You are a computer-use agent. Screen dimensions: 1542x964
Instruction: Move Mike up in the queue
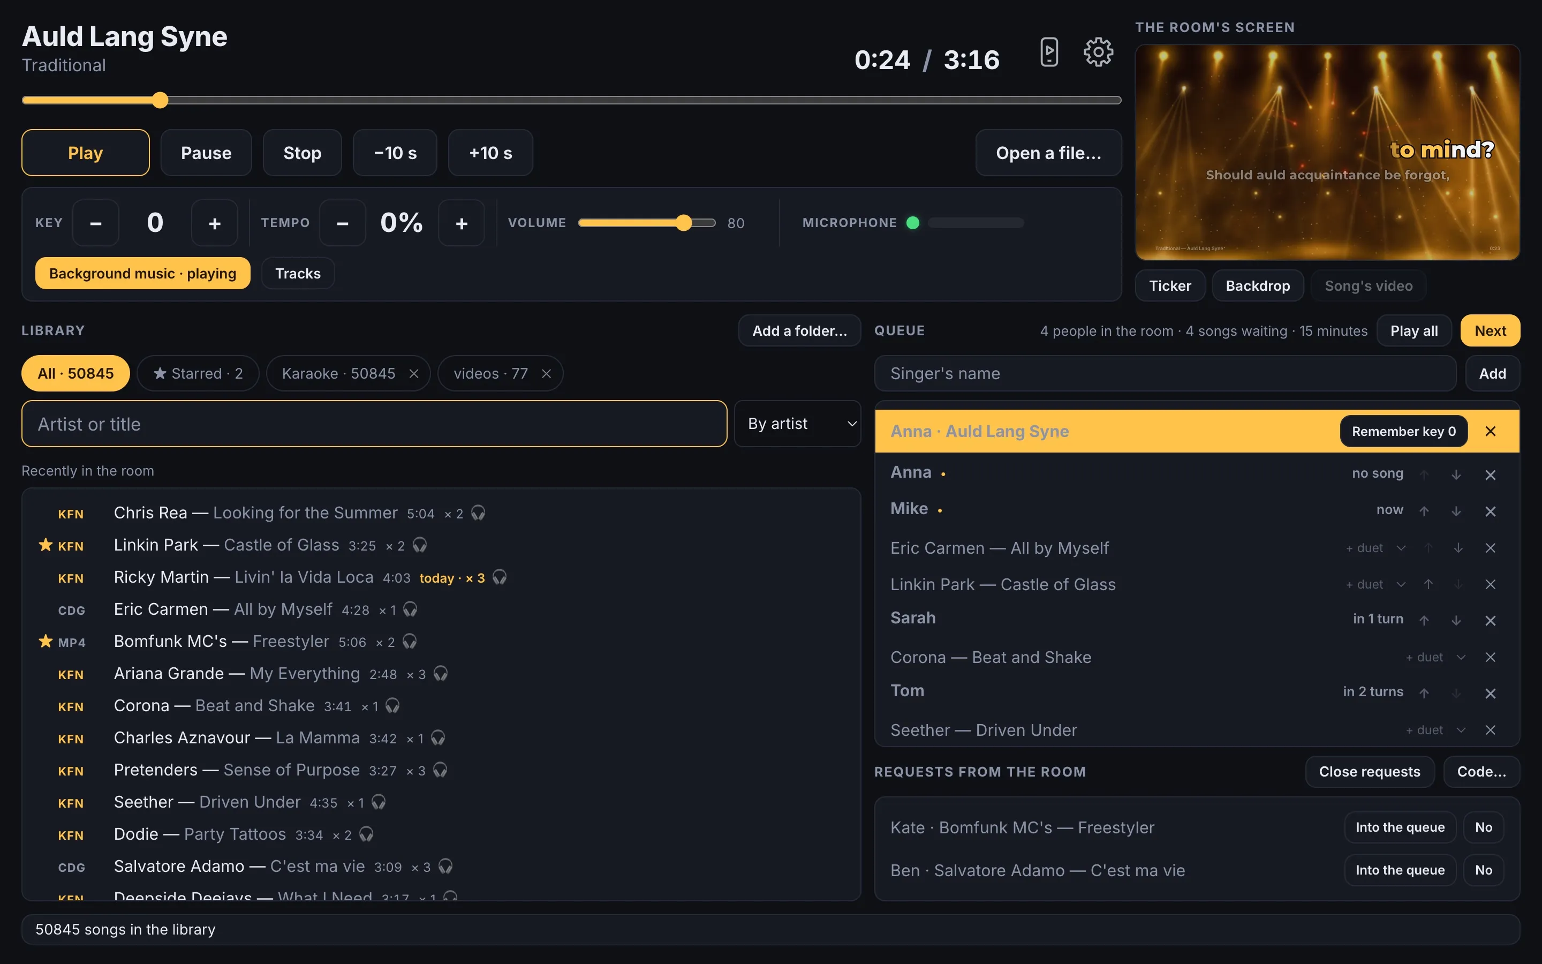[x=1424, y=511]
